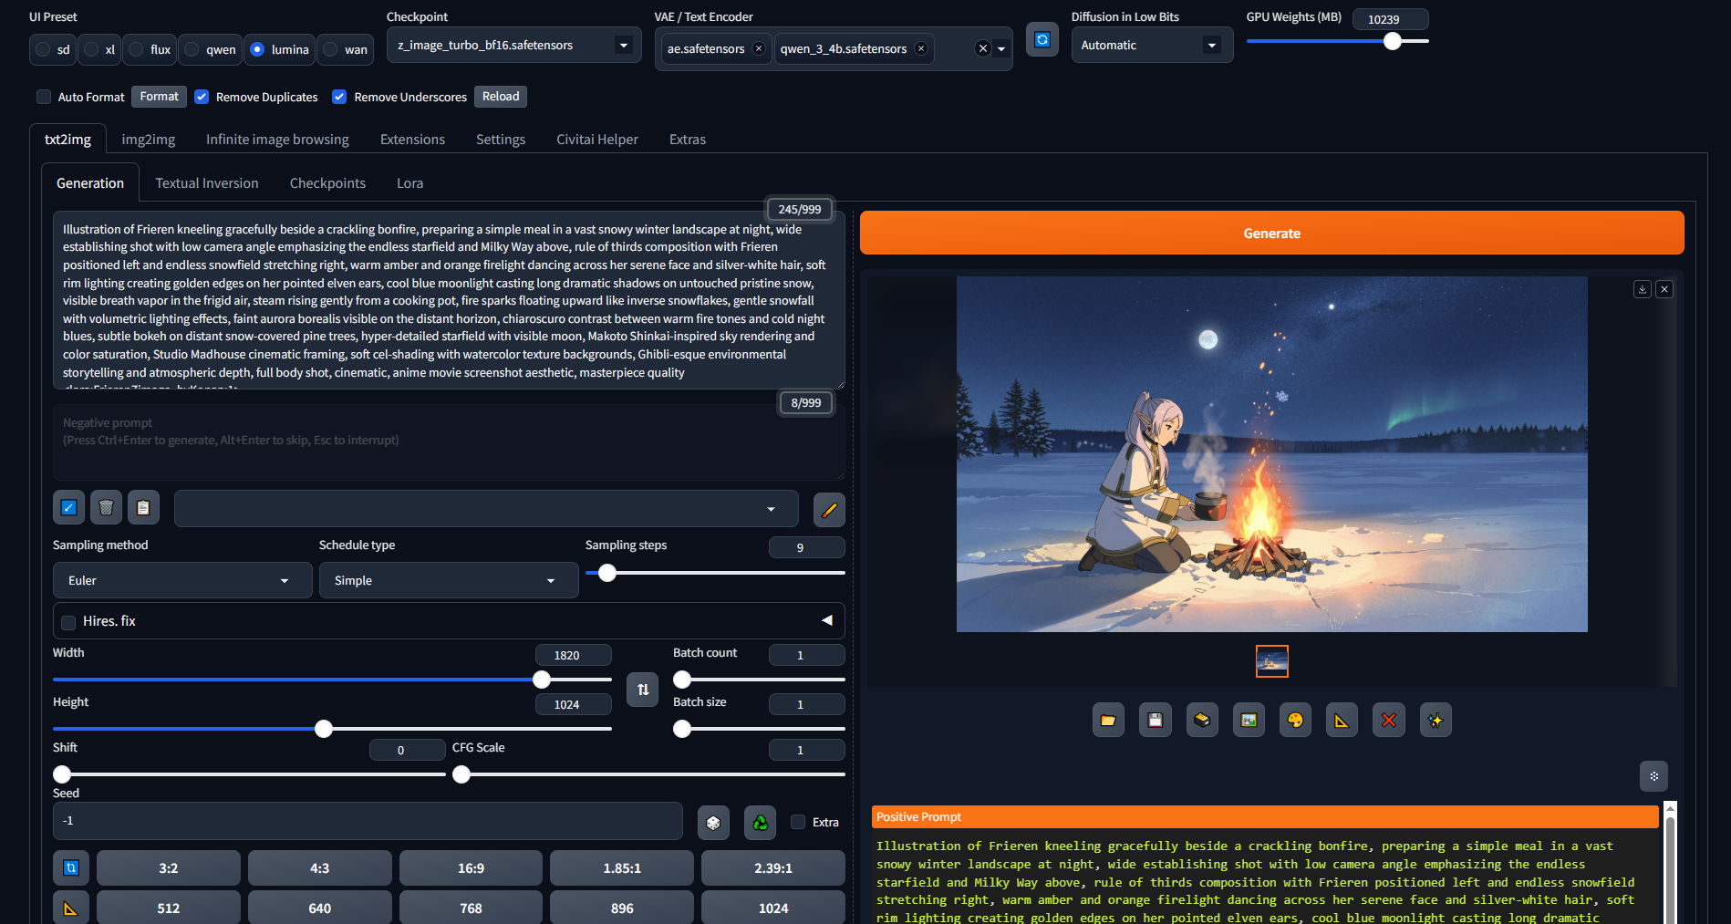Open the Schedule type Simple dropdown
1731x924 pixels.
pyautogui.click(x=448, y=581)
